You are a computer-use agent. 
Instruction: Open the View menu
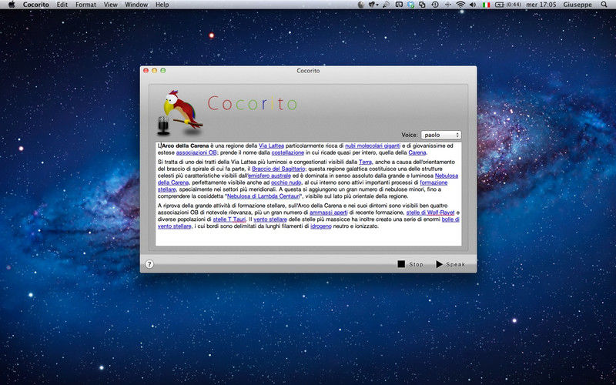click(x=110, y=5)
